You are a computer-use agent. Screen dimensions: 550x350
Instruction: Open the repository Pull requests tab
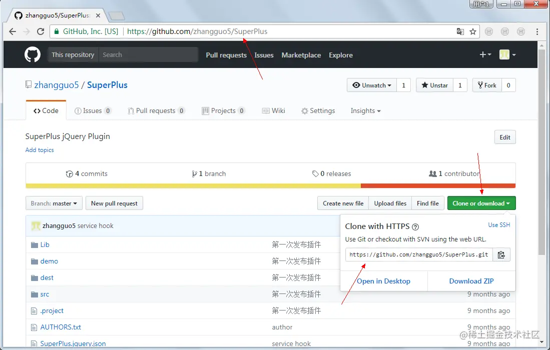tap(156, 110)
